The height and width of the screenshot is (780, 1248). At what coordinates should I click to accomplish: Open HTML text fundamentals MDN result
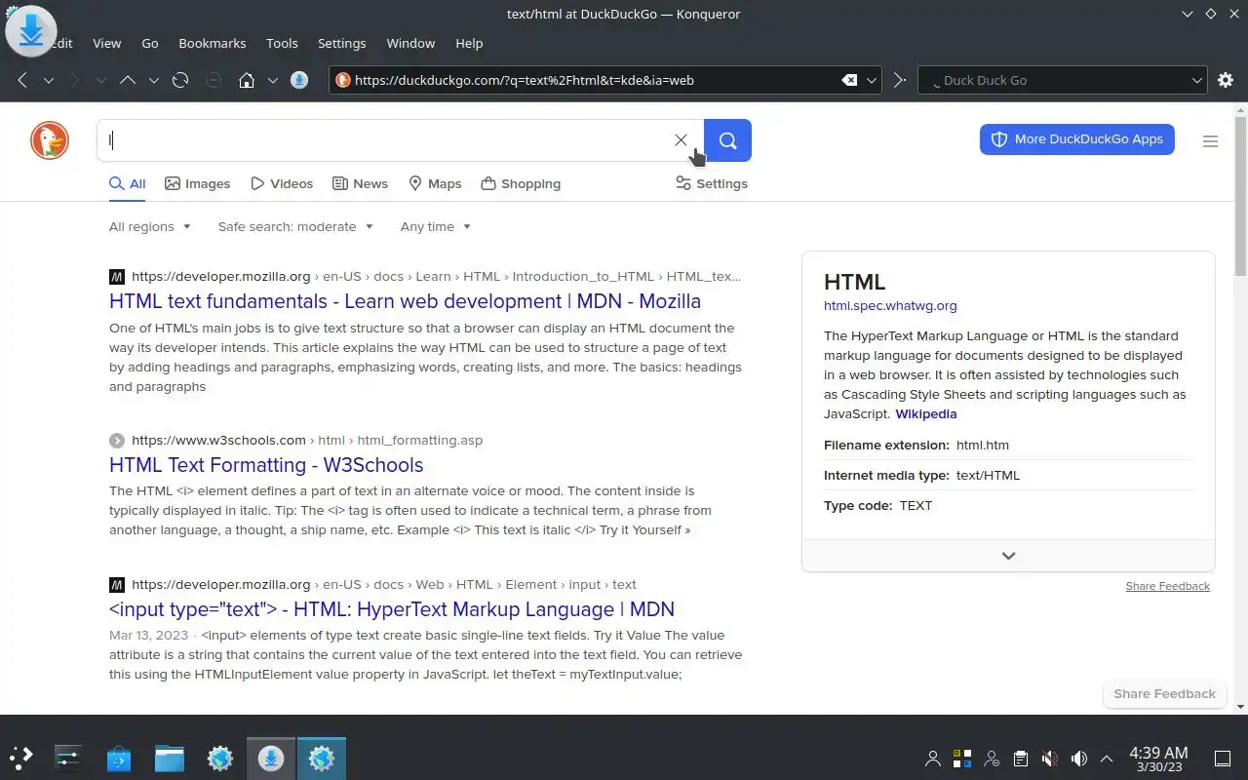405,301
